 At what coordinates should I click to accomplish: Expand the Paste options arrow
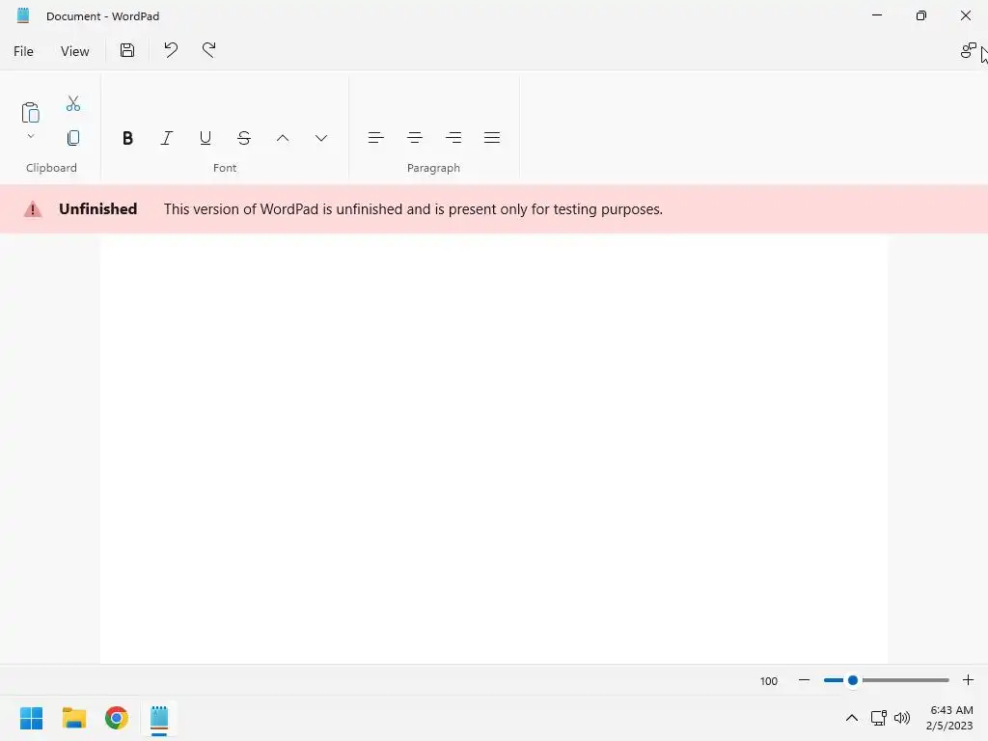(x=30, y=136)
